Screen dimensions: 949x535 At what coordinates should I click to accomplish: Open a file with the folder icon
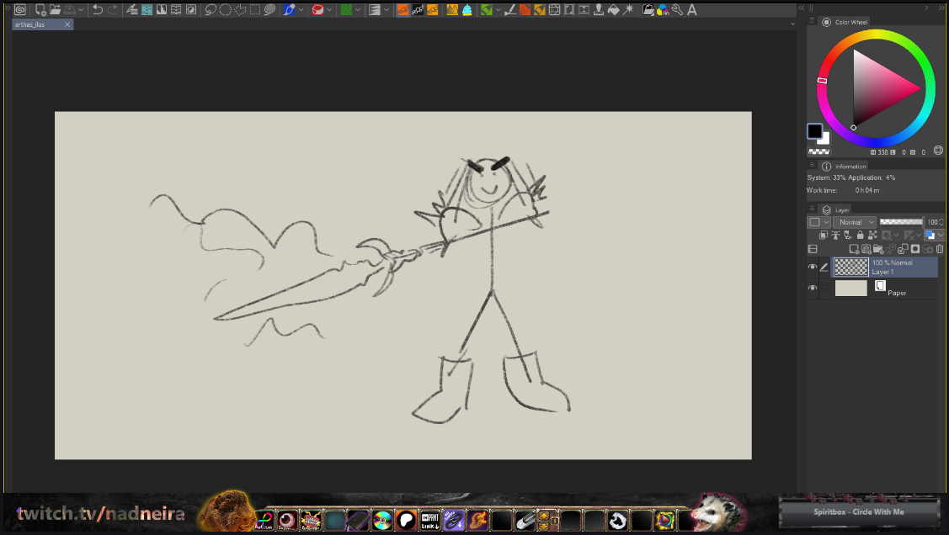tap(55, 10)
